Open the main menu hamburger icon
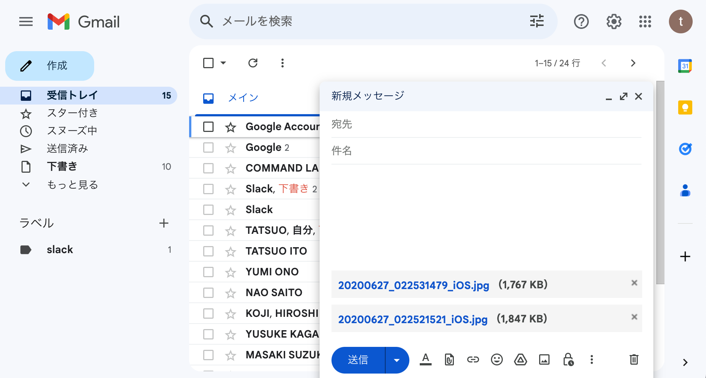This screenshot has height=378, width=706. coord(26,21)
